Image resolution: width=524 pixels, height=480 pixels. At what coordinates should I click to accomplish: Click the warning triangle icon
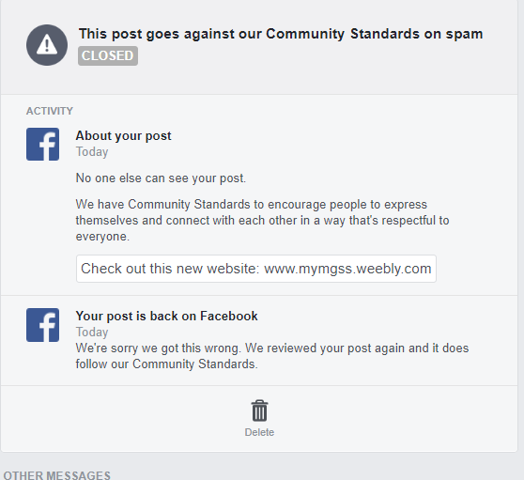point(47,45)
